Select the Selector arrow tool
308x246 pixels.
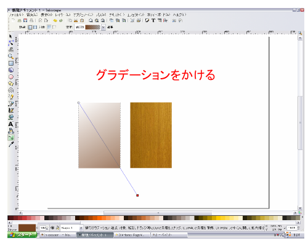(x=10, y=37)
